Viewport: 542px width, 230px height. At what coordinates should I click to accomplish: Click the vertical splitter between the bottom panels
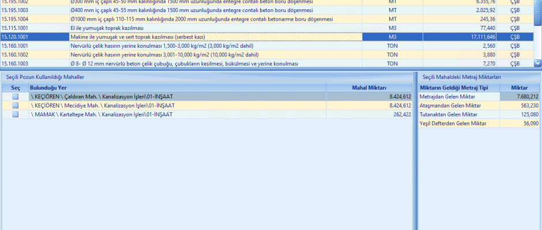(x=415, y=172)
